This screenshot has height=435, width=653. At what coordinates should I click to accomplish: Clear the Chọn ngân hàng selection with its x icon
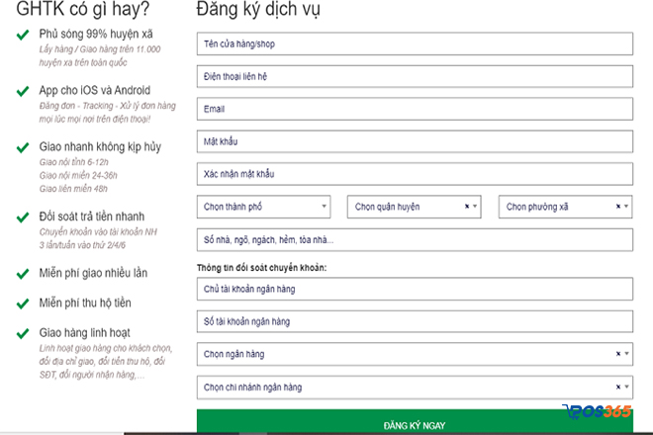point(617,353)
